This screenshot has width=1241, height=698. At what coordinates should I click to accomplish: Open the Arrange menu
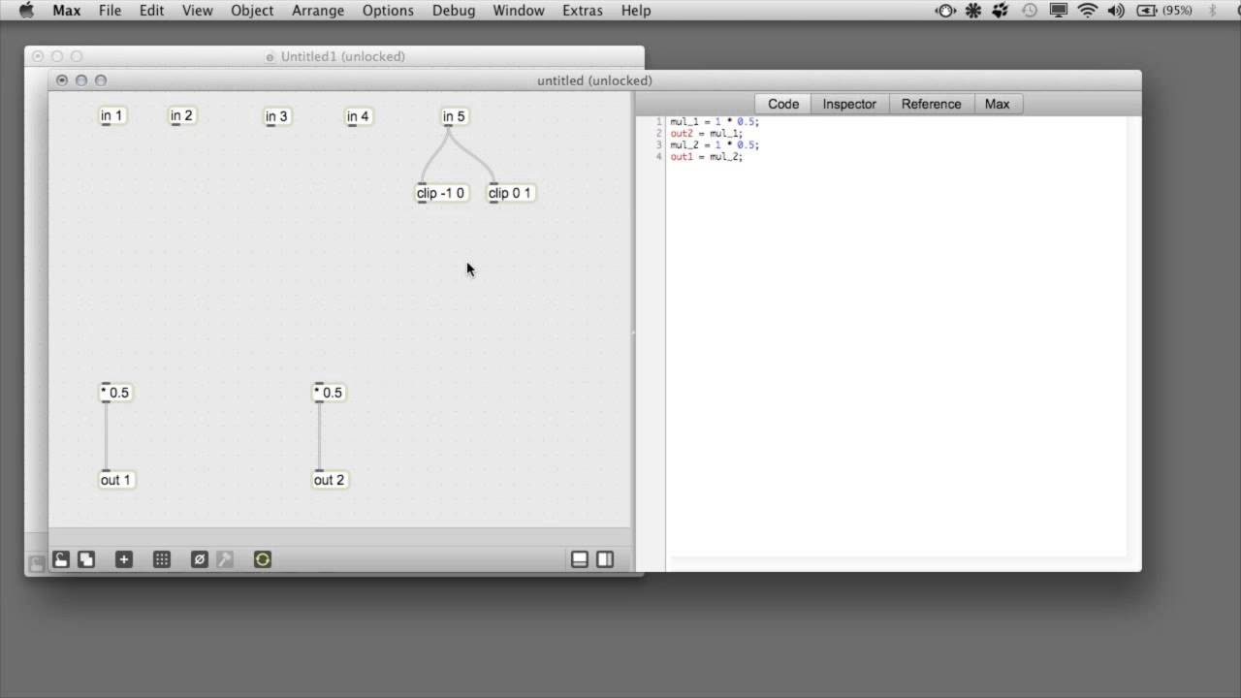coord(318,11)
